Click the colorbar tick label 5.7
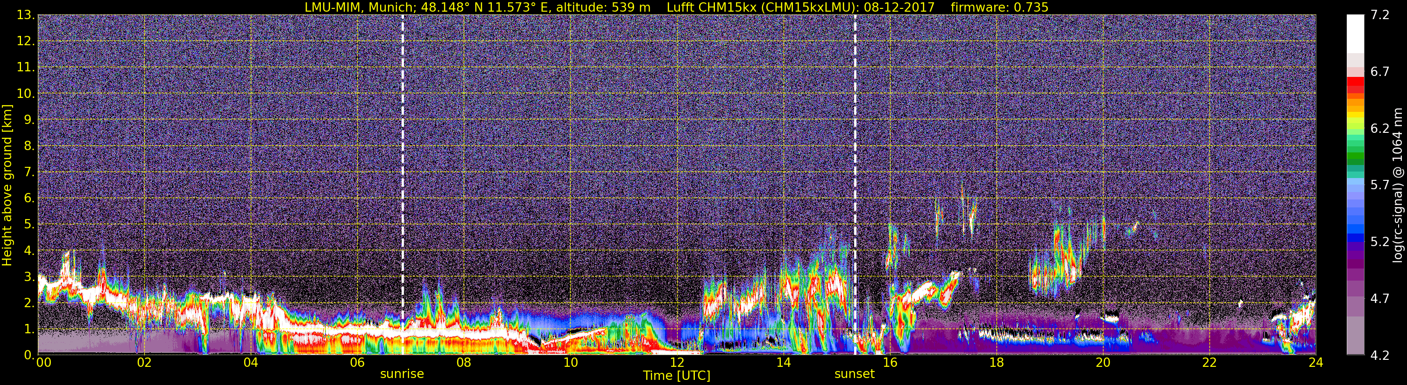 click(1380, 186)
